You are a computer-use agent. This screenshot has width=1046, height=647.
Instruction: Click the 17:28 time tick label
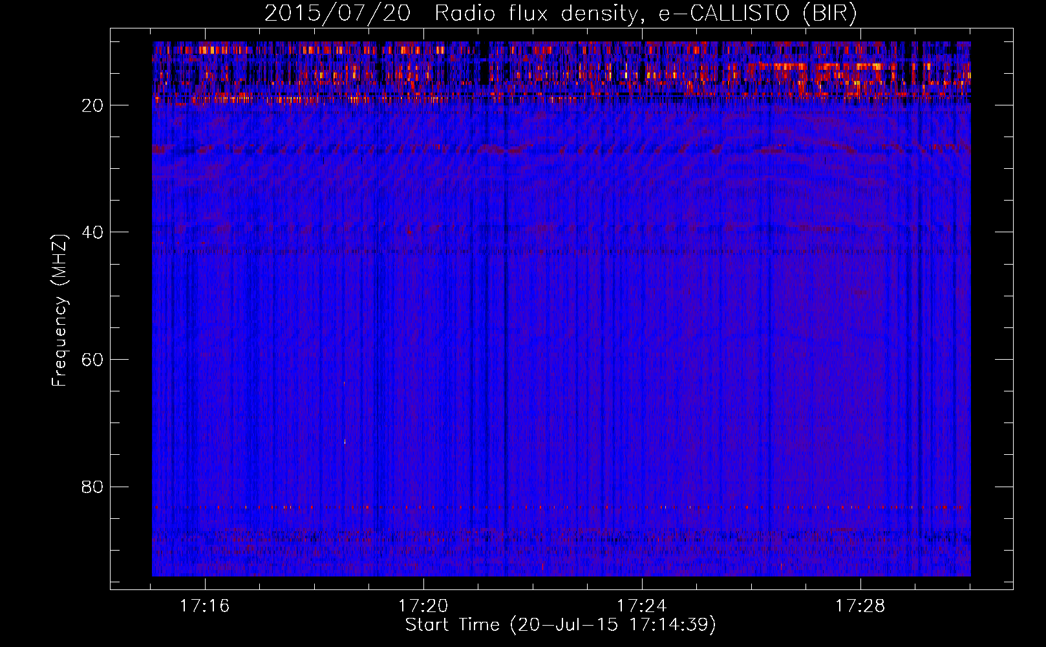[860, 606]
